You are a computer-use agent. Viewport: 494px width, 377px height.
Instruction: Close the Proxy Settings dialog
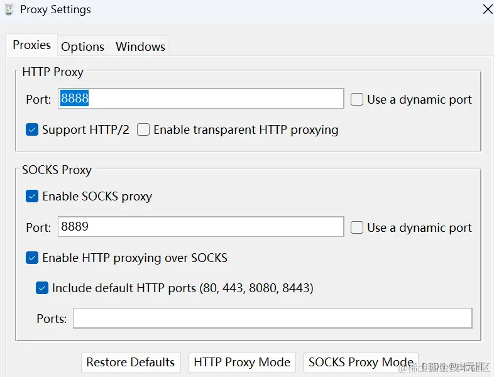488,9
